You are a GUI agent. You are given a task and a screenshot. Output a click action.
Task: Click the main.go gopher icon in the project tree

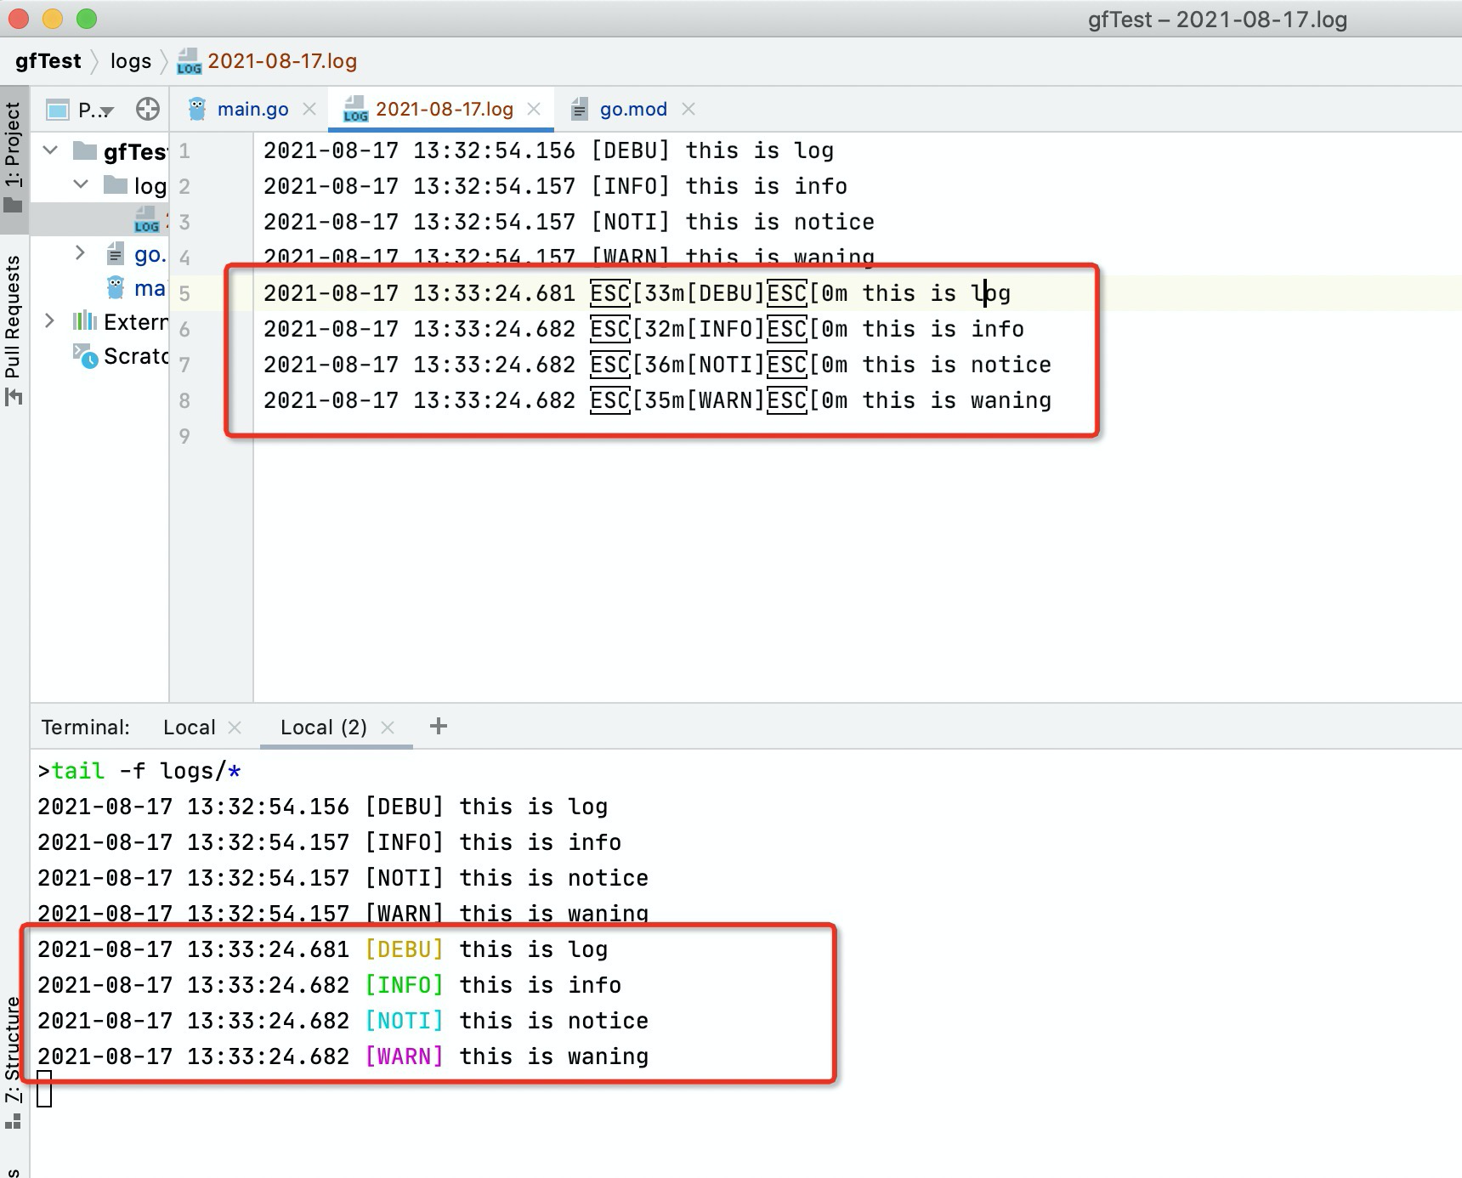pos(115,288)
